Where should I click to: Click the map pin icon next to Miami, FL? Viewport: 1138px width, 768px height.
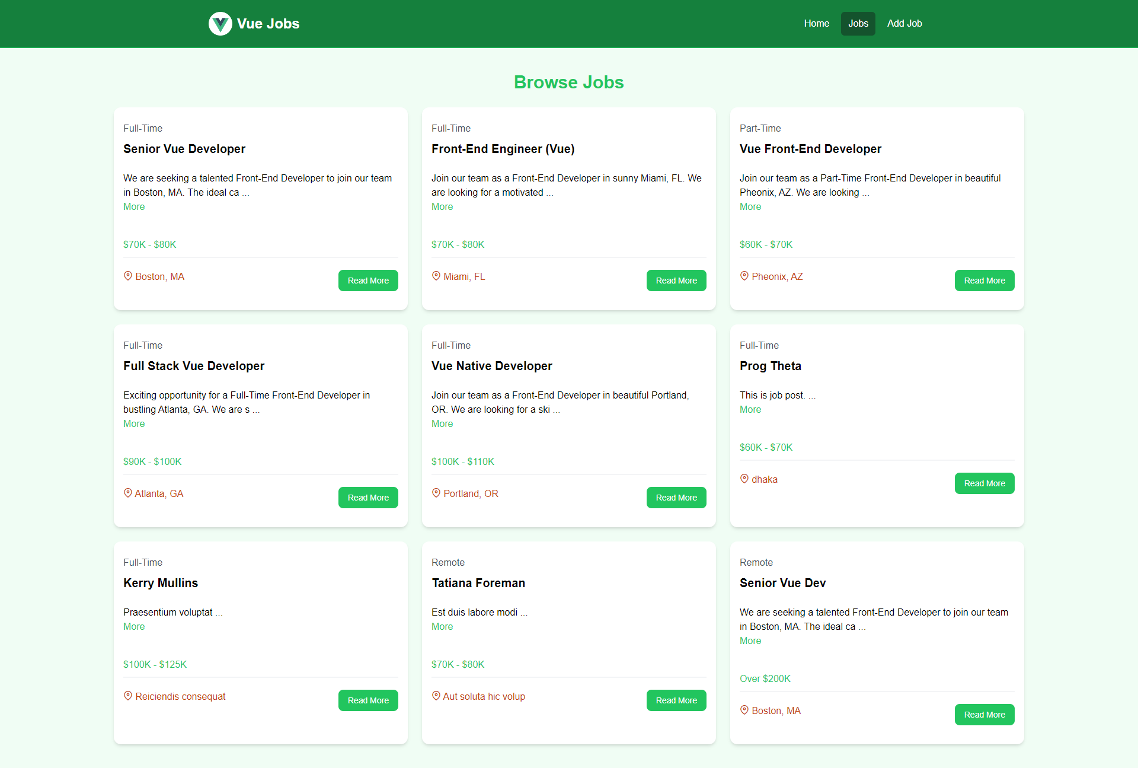click(436, 276)
